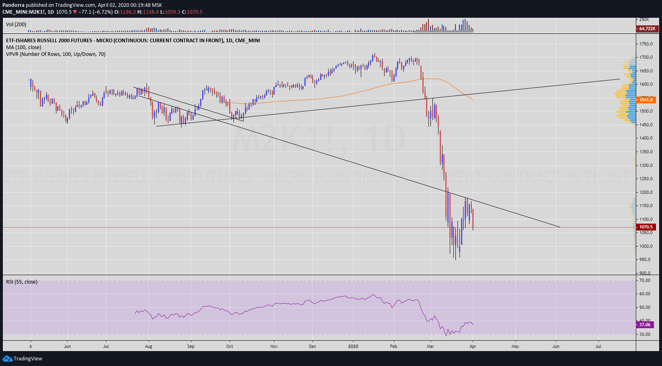Click the 1650.0 price axis label
Viewport: 662px width, 366px height.
tap(646, 71)
